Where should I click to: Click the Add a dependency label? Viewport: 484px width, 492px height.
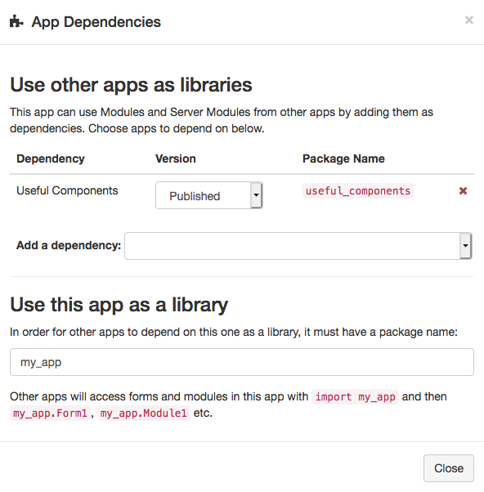pyautogui.click(x=69, y=245)
